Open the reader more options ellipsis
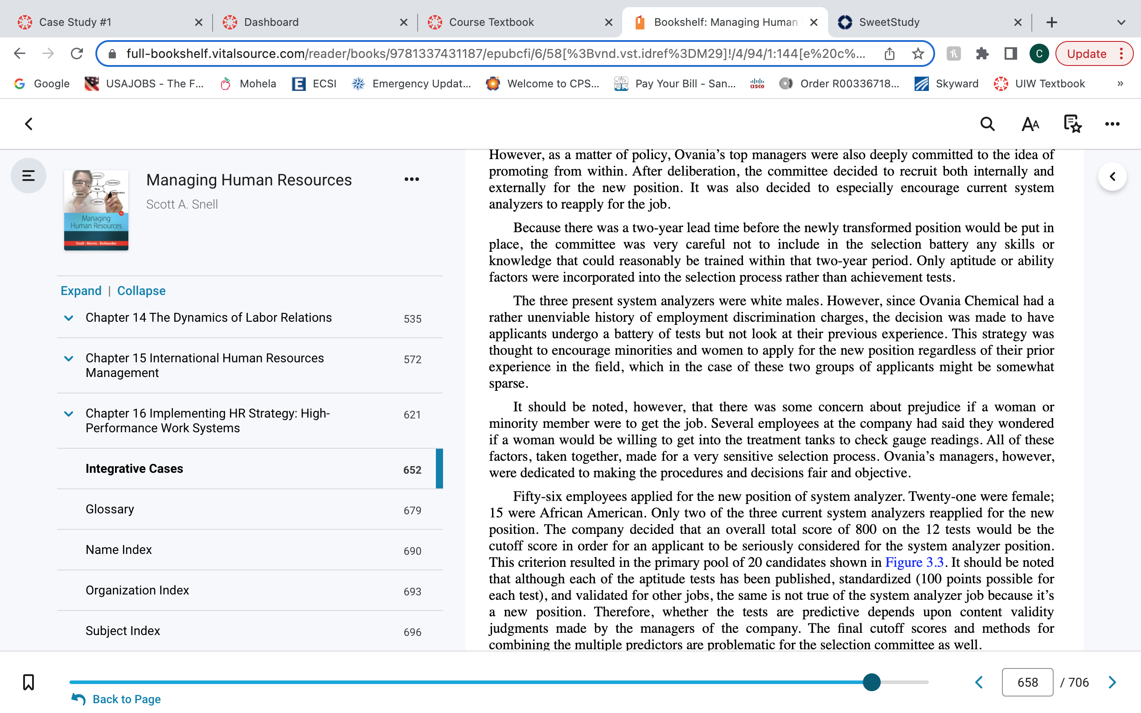1141x713 pixels. coord(1112,124)
